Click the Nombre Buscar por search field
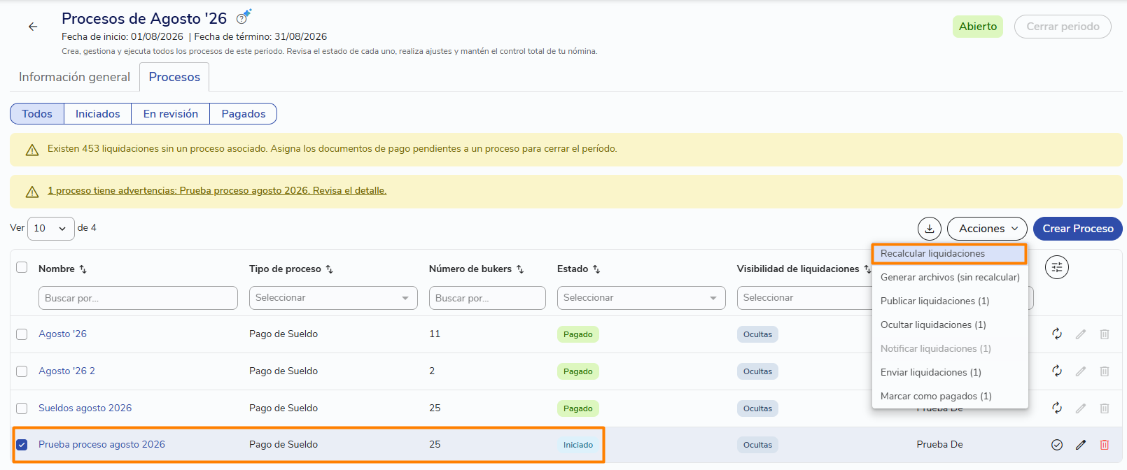The height and width of the screenshot is (470, 1127). 138,298
